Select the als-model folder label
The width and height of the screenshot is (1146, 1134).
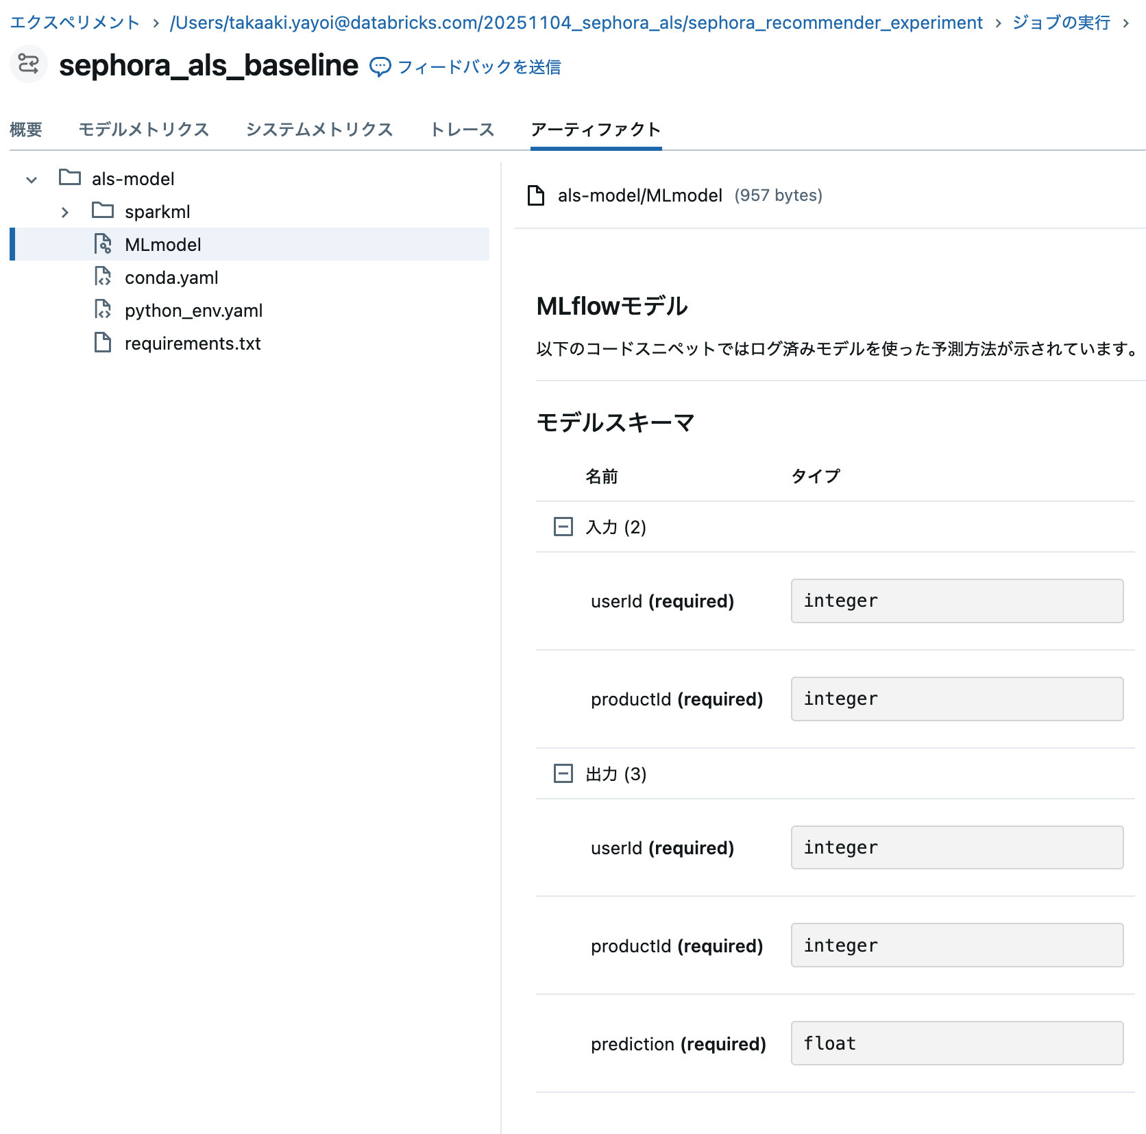133,179
